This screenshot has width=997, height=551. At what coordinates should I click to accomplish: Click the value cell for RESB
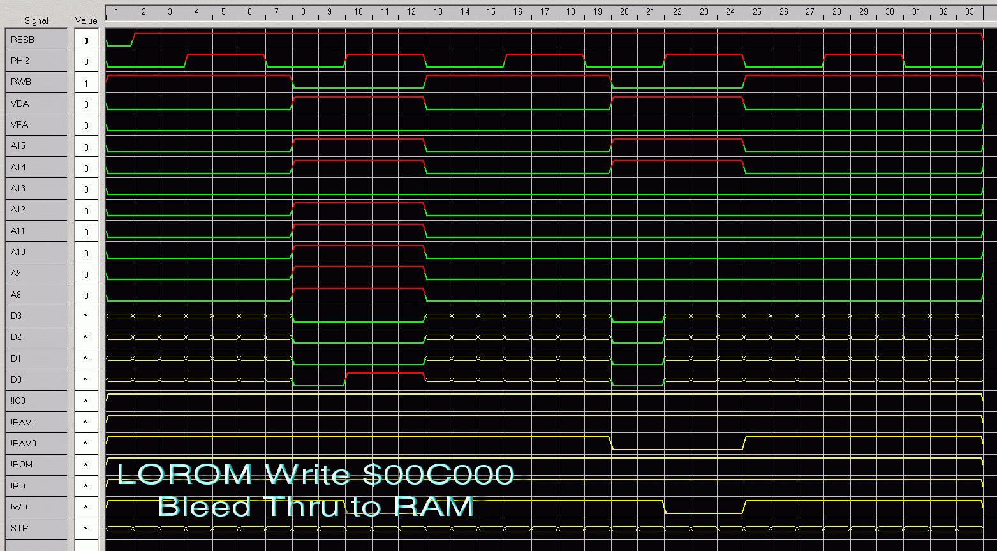click(x=86, y=41)
